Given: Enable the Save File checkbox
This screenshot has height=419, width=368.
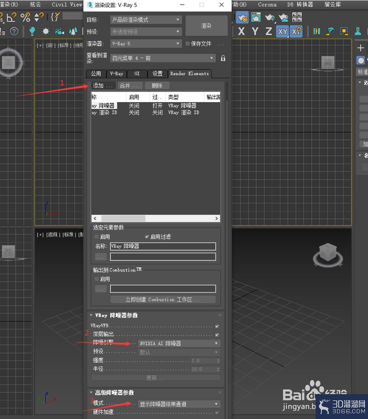Looking at the screenshot, I should click(x=188, y=44).
